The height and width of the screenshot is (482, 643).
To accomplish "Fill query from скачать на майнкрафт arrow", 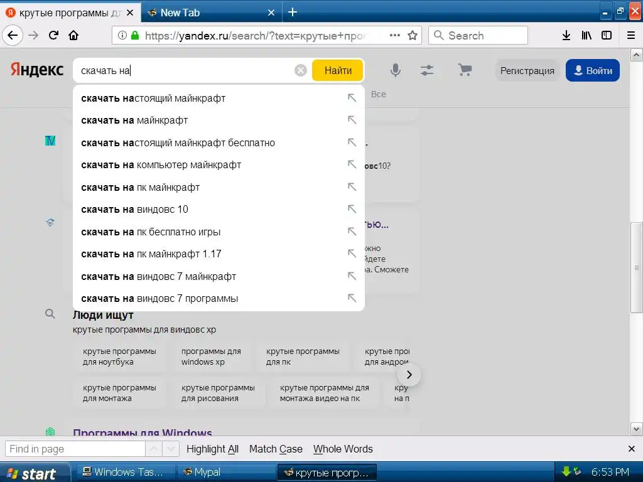I will coord(352,120).
